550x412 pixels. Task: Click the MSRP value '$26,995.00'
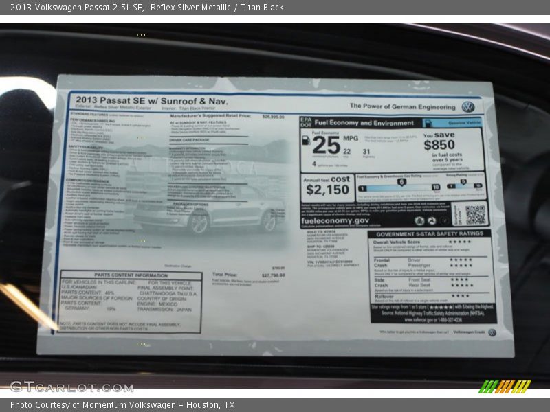coord(273,117)
